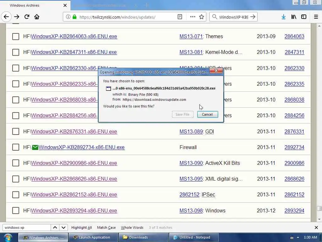Toggle Highlight All in find bar
Viewport: 322px width, 242px height.
click(x=81, y=228)
